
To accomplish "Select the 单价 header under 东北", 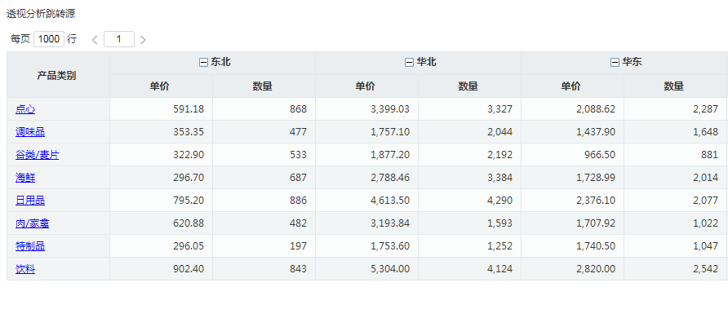I will point(161,86).
